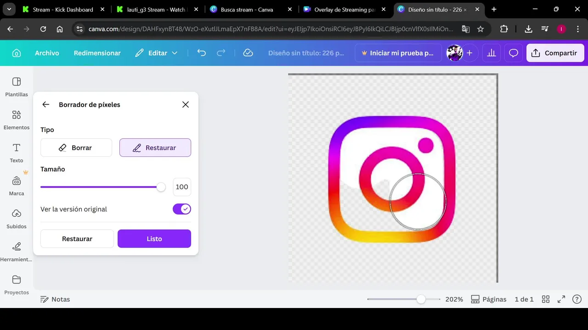Viewport: 588px width, 330px height.
Task: Open browser media control icon
Action: [x=545, y=29]
